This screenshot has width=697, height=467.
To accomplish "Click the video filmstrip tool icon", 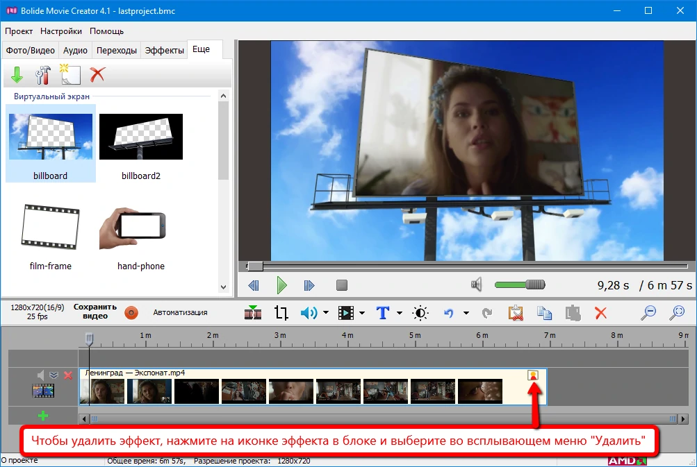I will tap(346, 313).
